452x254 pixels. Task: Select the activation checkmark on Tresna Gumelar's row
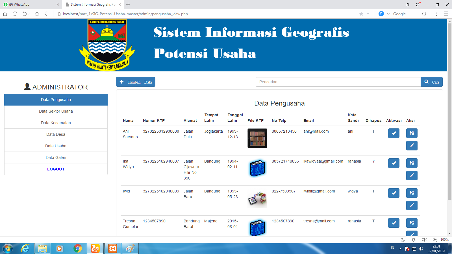[x=394, y=223]
